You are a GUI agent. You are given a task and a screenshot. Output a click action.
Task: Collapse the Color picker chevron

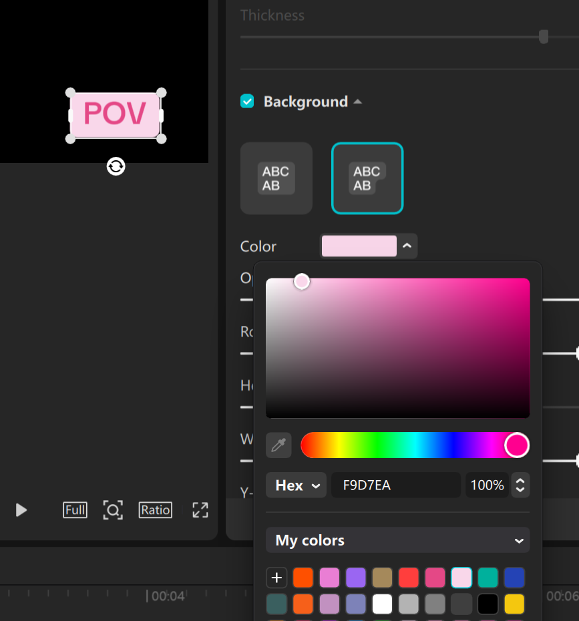click(407, 246)
